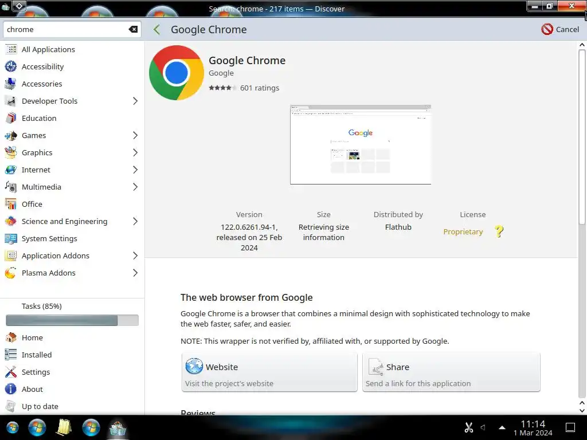Screen dimensions: 587x440
Task: Go back with the green arrow
Action: [x=157, y=30]
